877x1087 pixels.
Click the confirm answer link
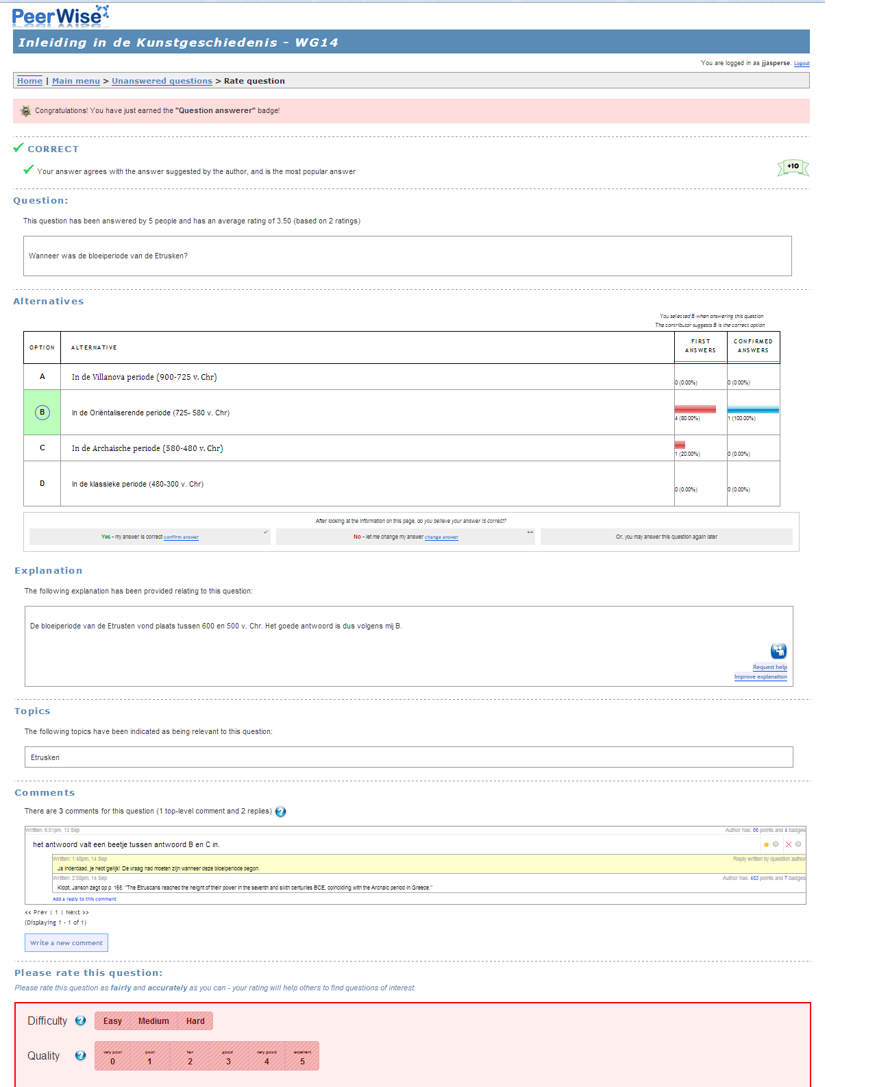tap(181, 537)
